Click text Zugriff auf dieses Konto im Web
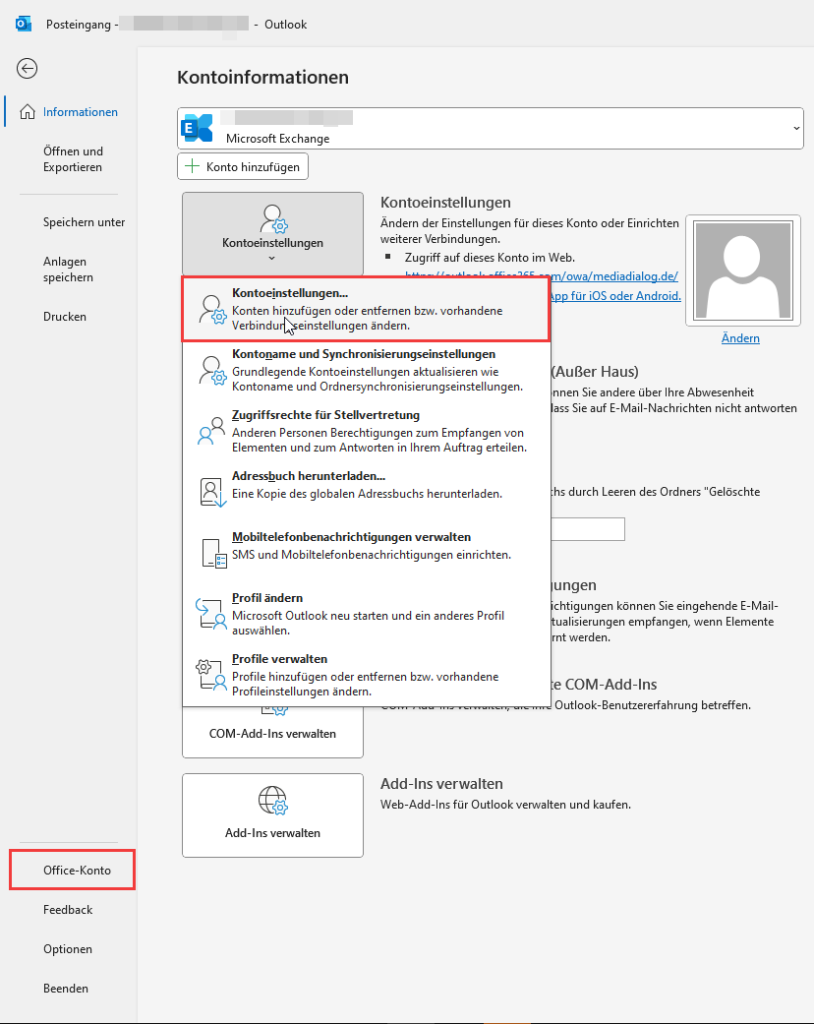This screenshot has width=814, height=1024. [x=490, y=258]
